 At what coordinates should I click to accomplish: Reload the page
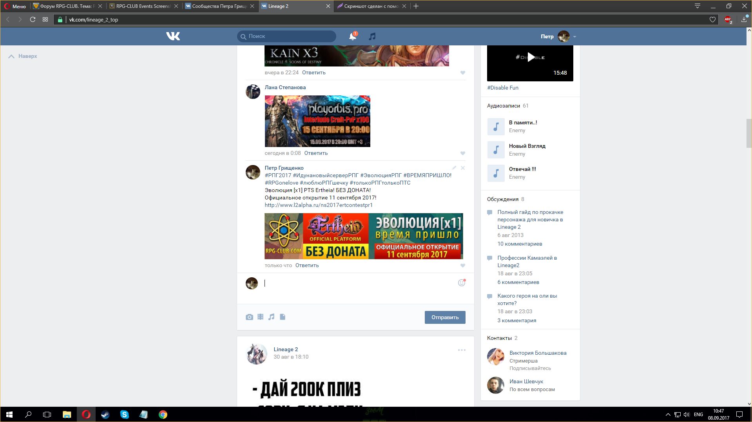(33, 20)
